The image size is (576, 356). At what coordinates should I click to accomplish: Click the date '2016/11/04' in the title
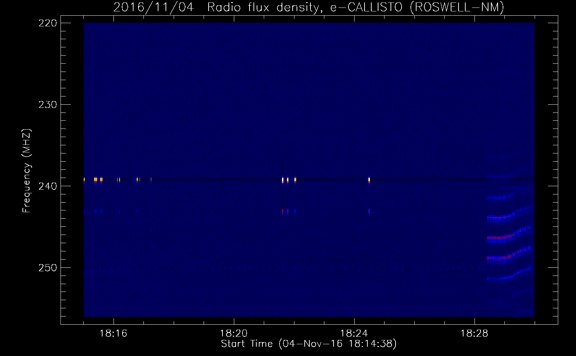click(153, 7)
